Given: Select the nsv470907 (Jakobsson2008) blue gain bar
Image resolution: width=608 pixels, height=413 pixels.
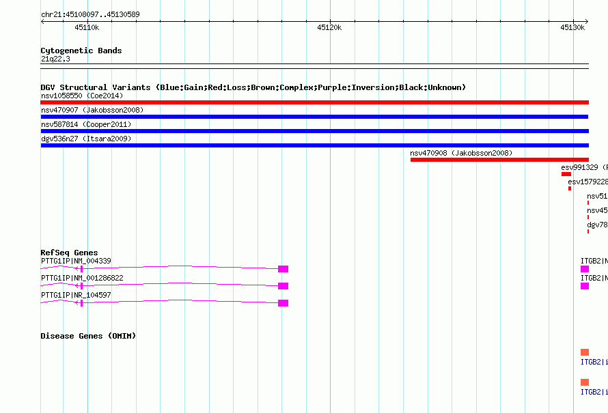Looking at the screenshot, I should point(314,117).
